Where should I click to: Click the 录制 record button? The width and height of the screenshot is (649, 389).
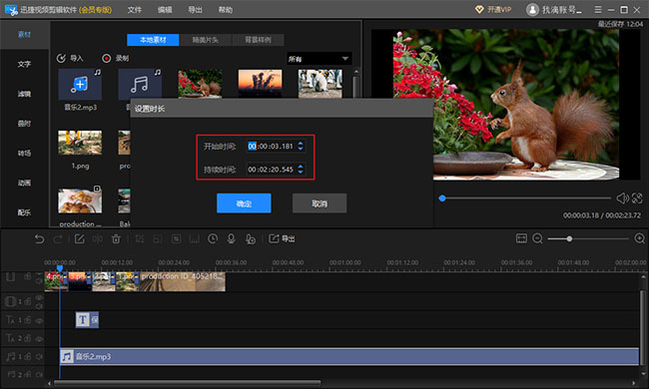(x=116, y=58)
